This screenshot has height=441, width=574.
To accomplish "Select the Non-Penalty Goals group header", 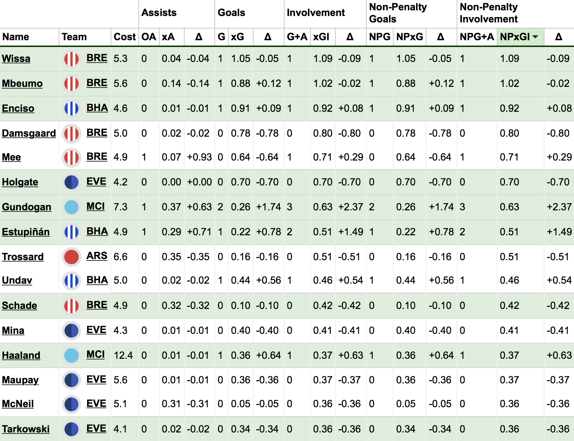I will coord(398,13).
